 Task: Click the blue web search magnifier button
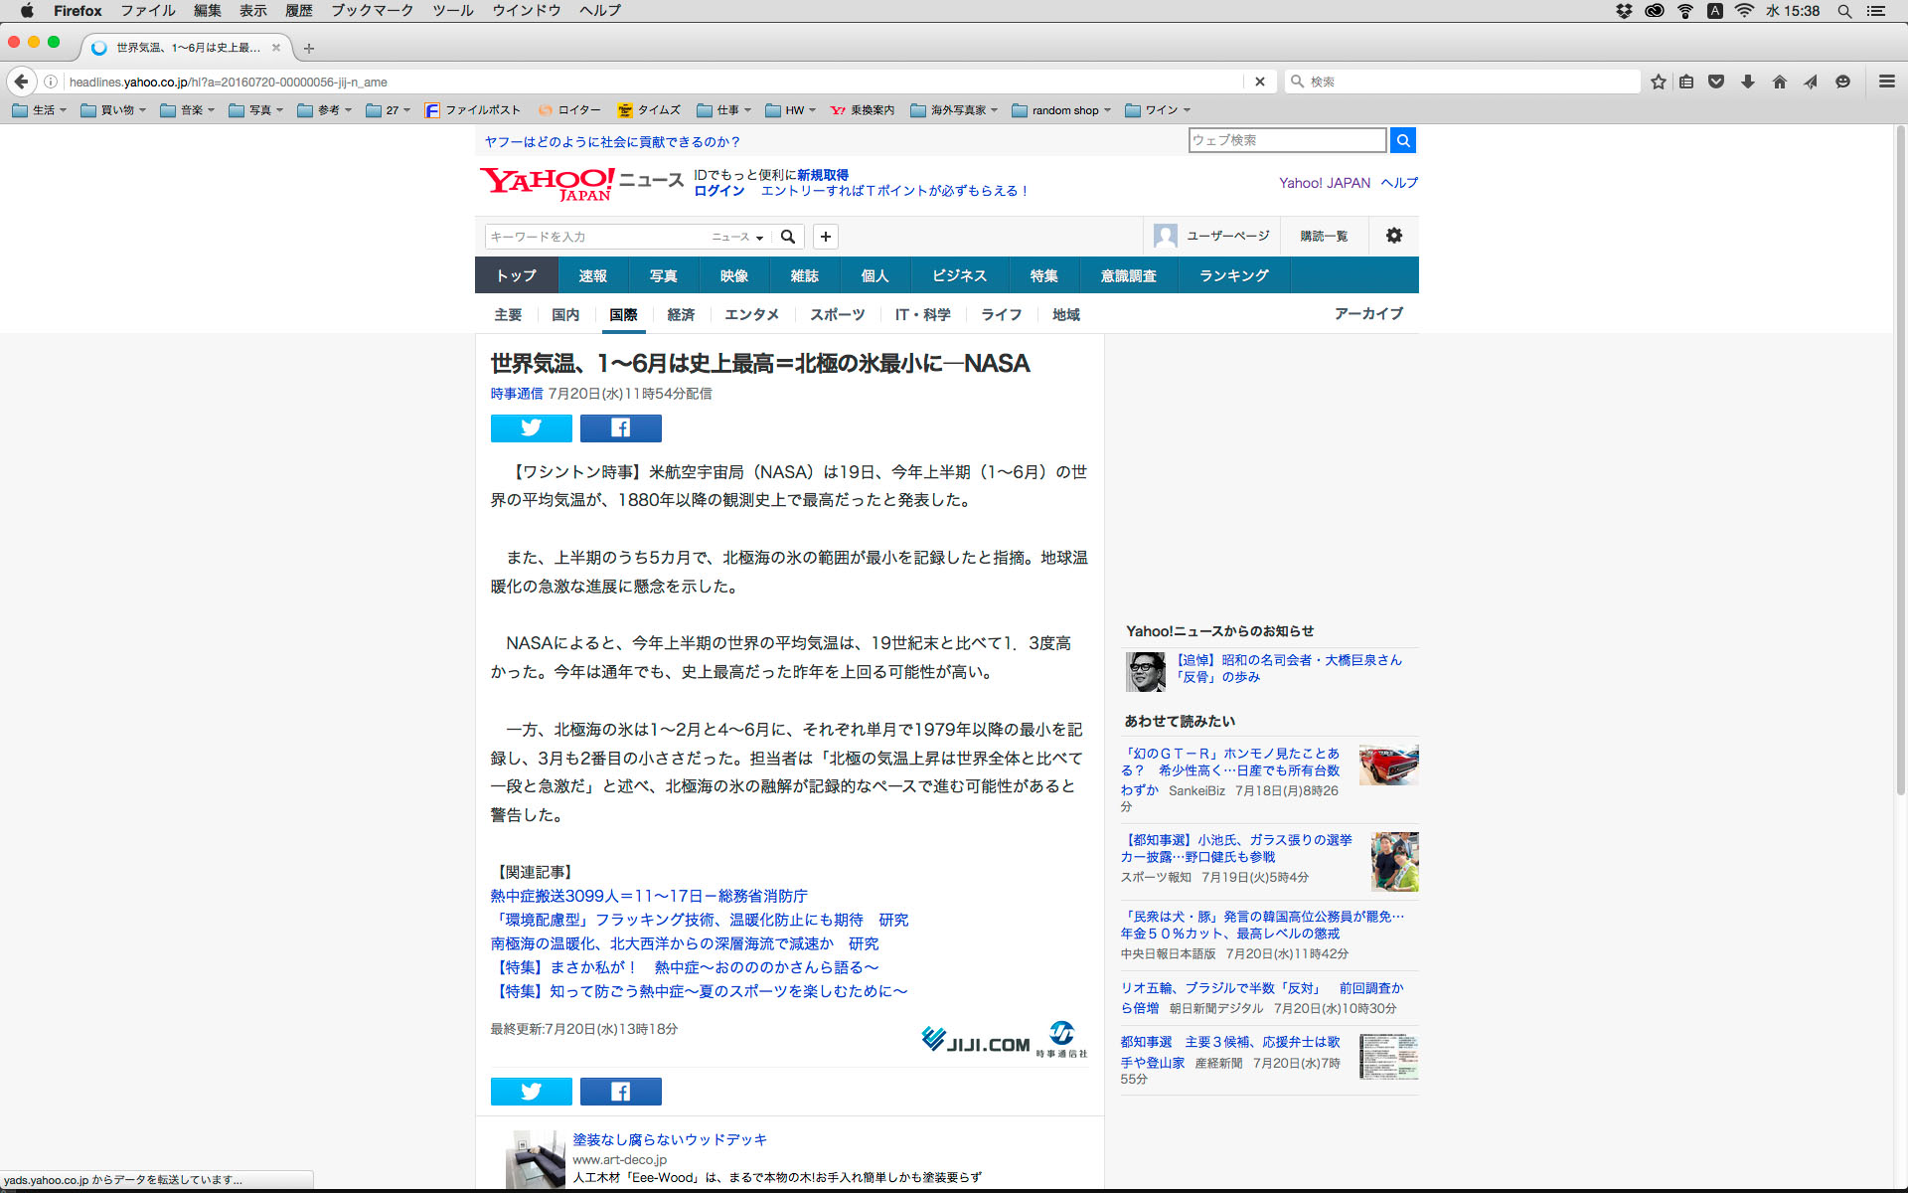[x=1402, y=140]
